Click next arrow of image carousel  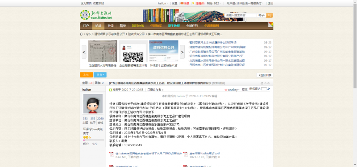pyautogui.click(x=182, y=52)
